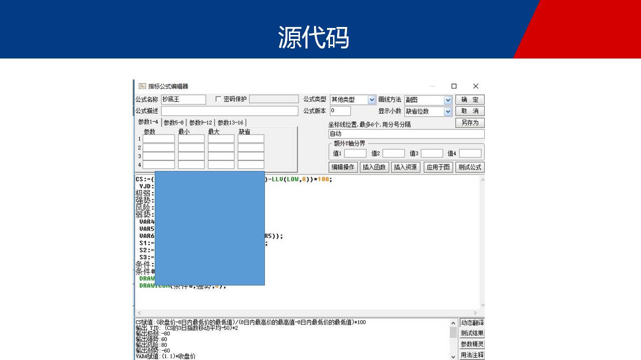This screenshot has width=641, height=360.
Task: Click the 插入资源 button
Action: [406, 167]
